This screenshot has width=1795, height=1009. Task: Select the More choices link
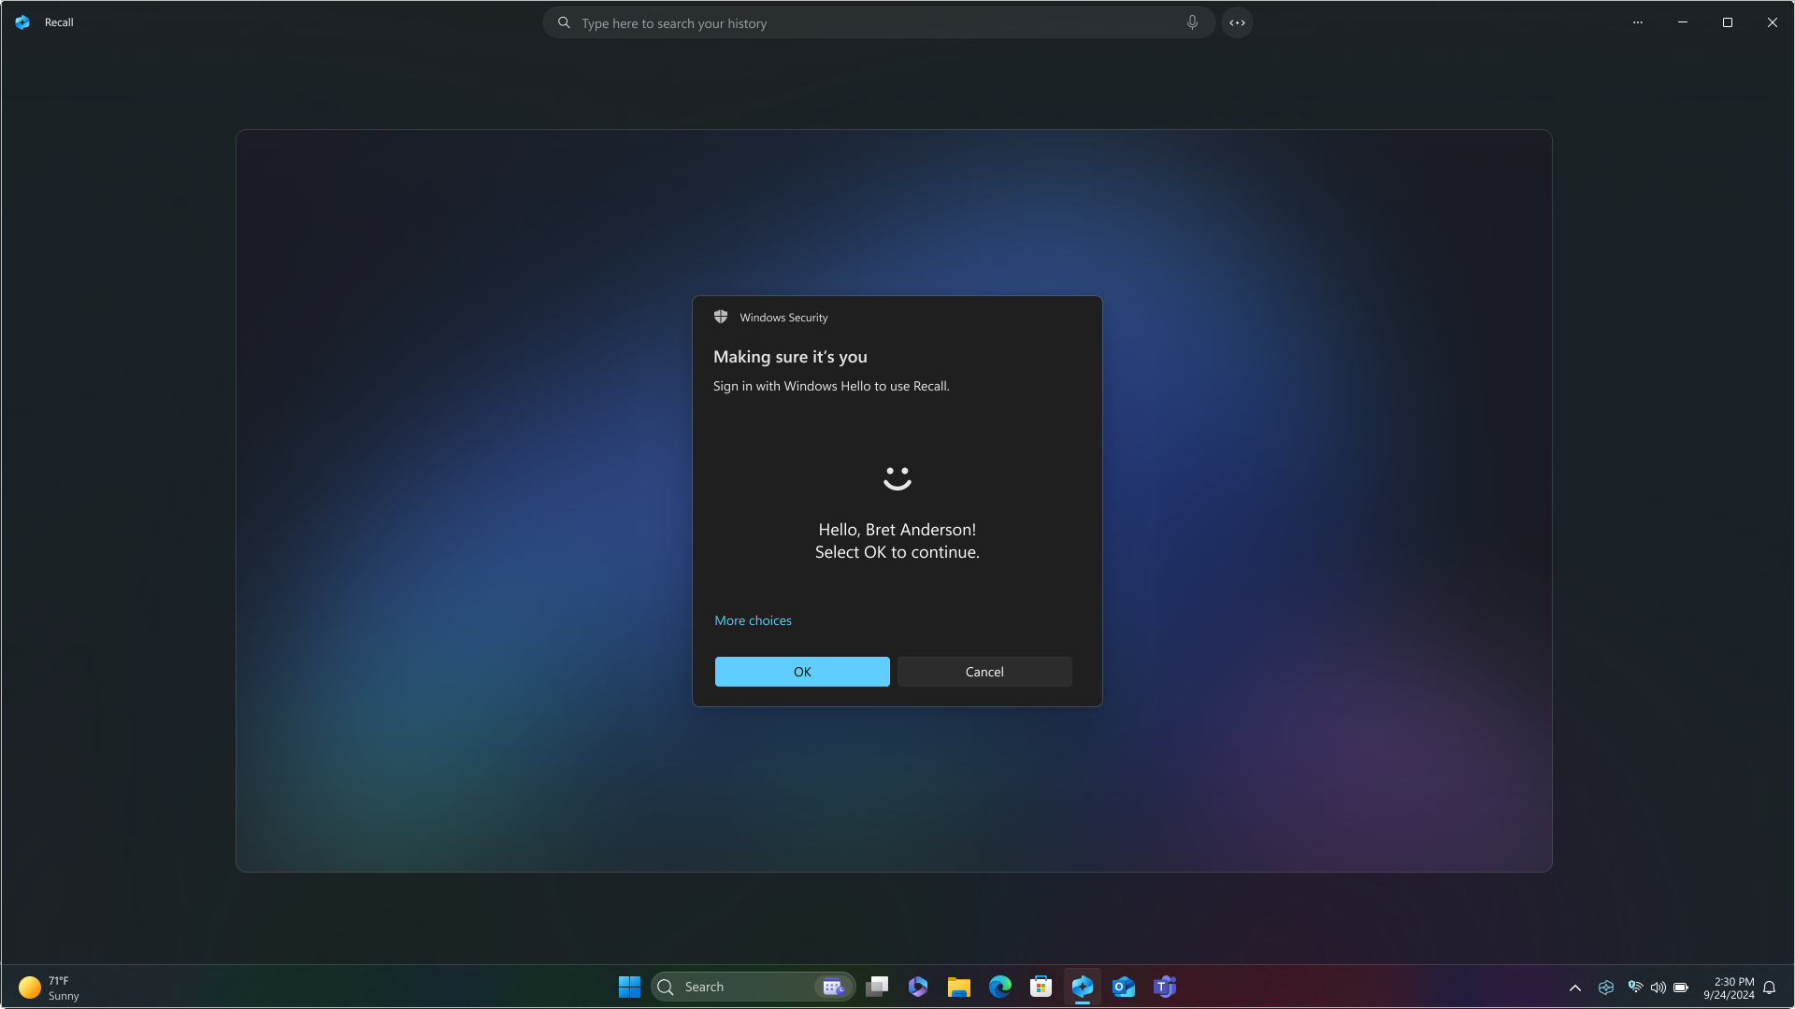[x=752, y=619]
